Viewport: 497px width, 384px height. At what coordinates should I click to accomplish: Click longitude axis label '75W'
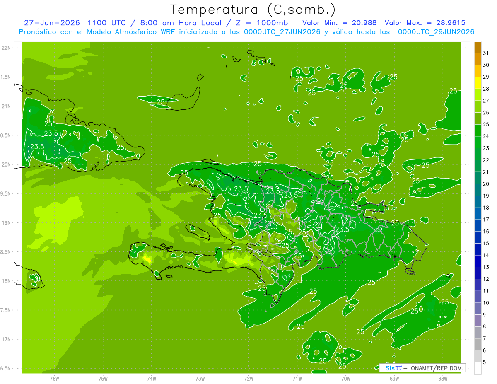click(x=103, y=379)
